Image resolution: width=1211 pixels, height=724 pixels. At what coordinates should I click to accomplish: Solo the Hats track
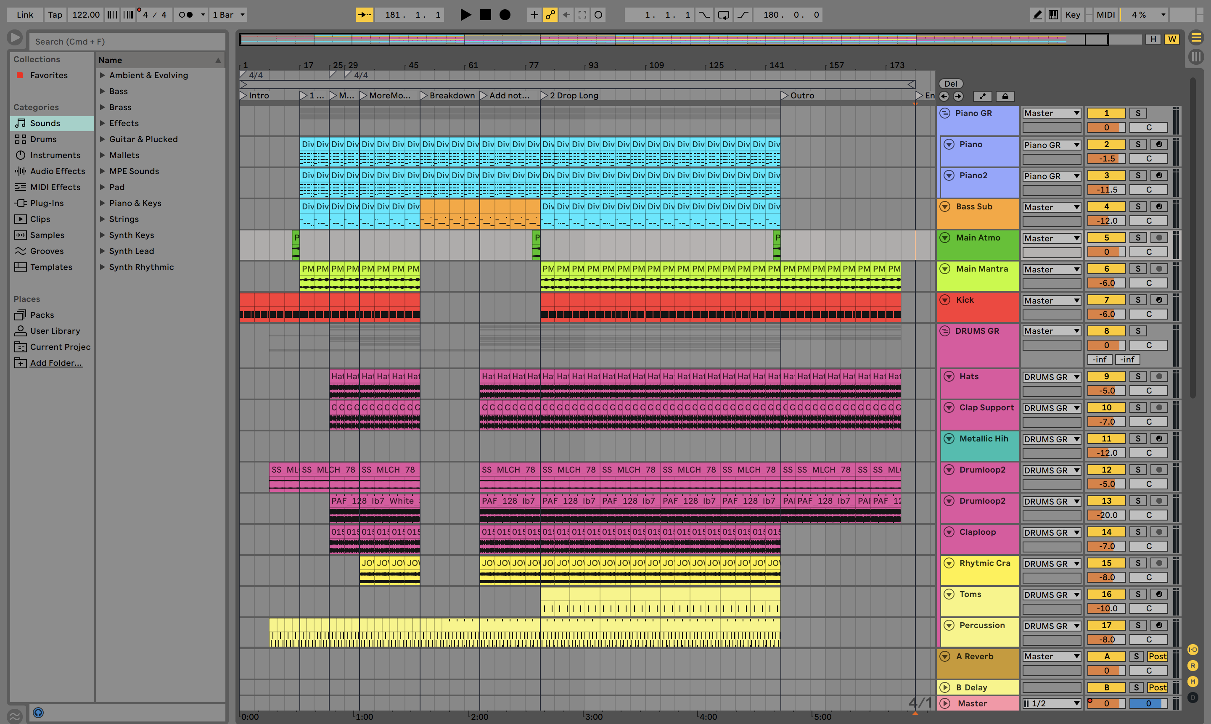pyautogui.click(x=1138, y=377)
